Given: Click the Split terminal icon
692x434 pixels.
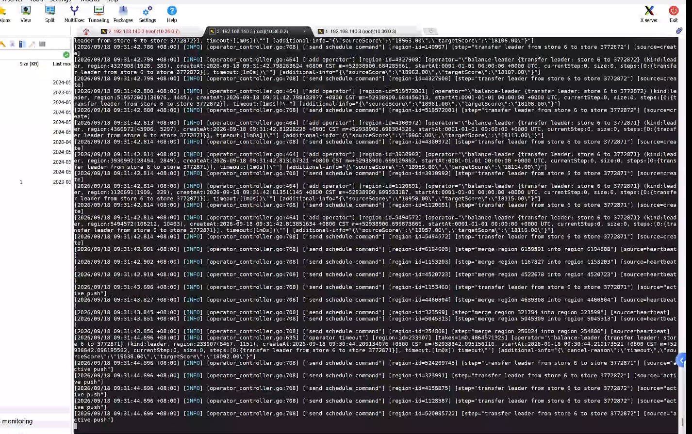Looking at the screenshot, I should click(x=50, y=14).
